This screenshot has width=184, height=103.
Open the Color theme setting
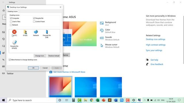108,31
